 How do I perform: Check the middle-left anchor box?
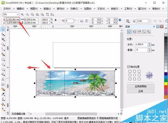point(130,75)
